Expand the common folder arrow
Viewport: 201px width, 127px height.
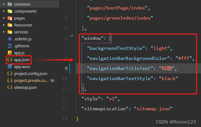4,4
